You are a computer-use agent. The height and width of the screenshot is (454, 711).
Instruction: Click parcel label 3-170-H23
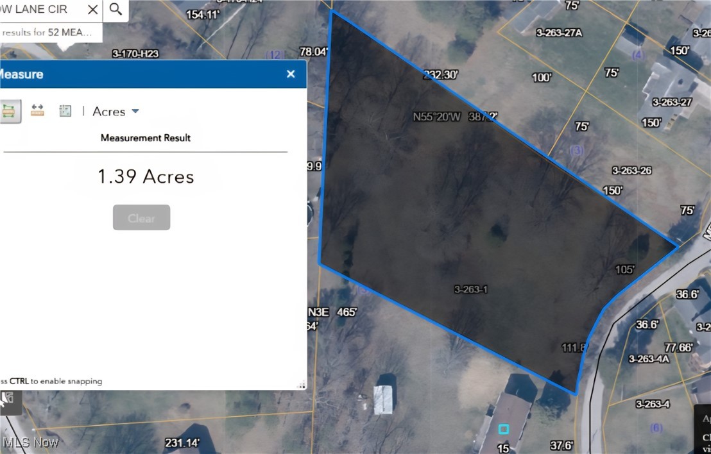pyautogui.click(x=135, y=53)
